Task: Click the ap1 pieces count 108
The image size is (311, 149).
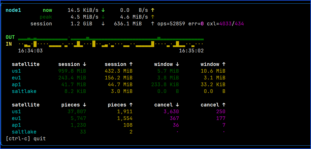Action: pyautogui.click(x=128, y=125)
